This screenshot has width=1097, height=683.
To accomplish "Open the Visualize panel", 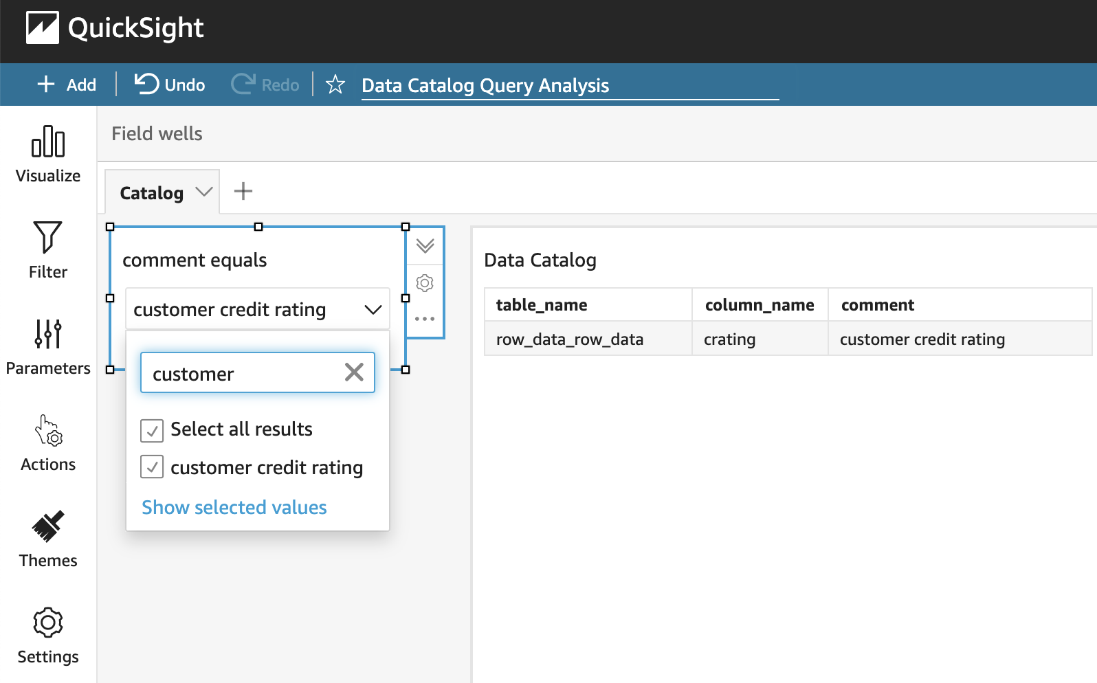I will (x=48, y=154).
